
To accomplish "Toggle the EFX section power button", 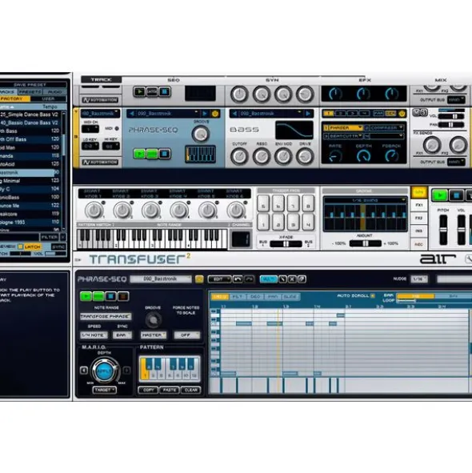I will point(402,114).
